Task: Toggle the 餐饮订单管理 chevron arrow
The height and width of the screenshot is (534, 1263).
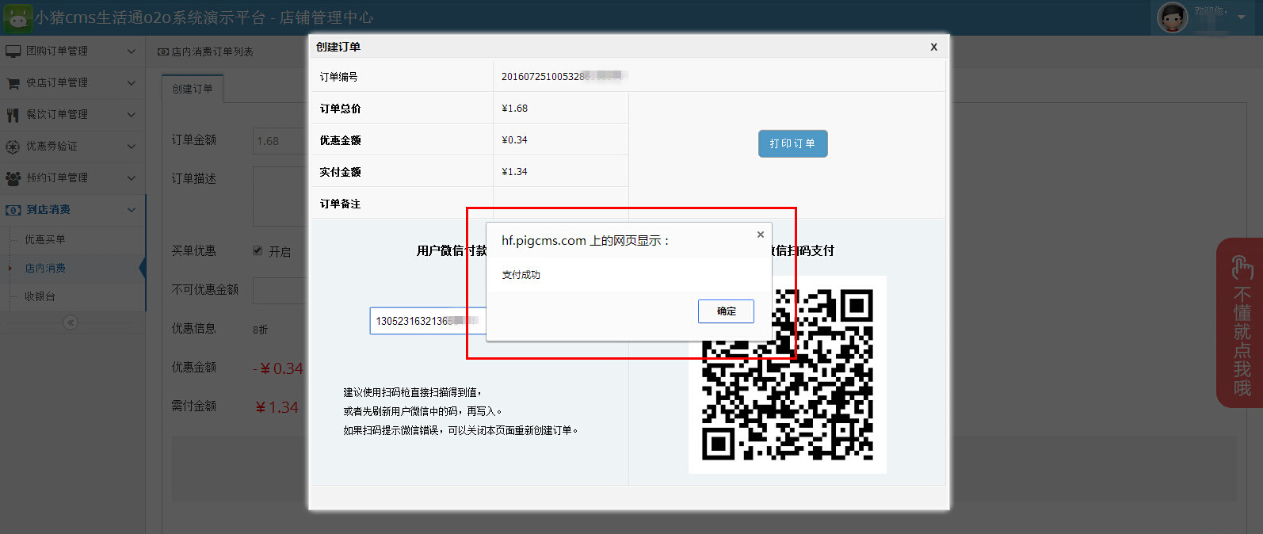Action: click(132, 114)
